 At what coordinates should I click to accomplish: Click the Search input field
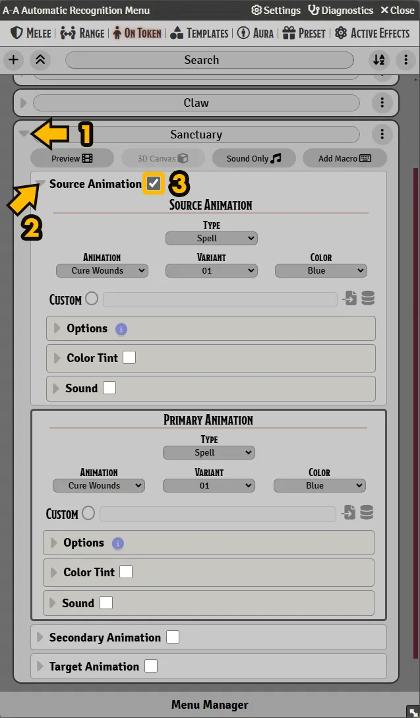[x=210, y=59]
